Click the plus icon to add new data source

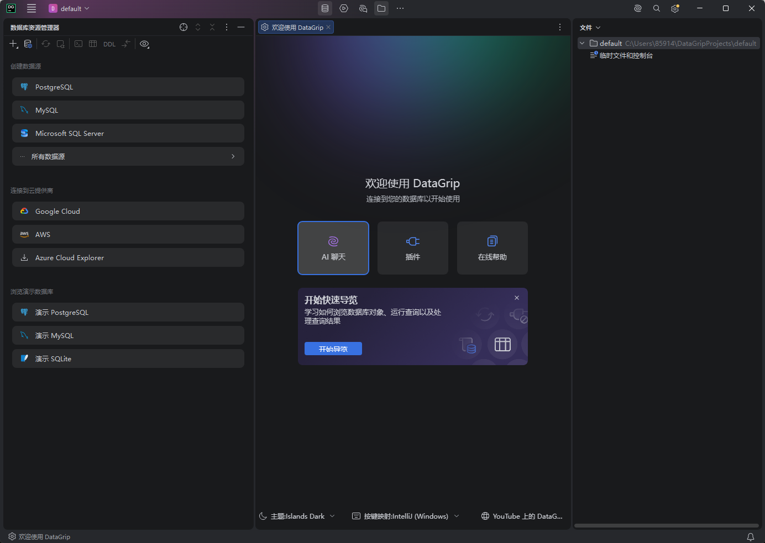tap(14, 44)
